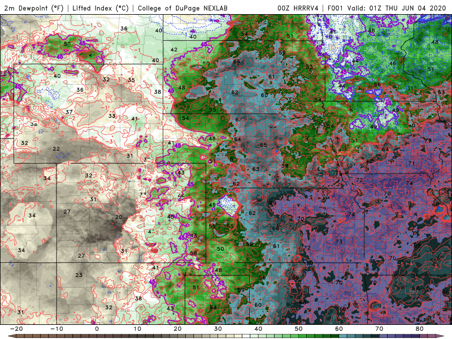Viewport: 452px width, 339px height.
Task: Click the 'Valid: 01Z THU JUN 04 2020' text
Action: click(397, 8)
